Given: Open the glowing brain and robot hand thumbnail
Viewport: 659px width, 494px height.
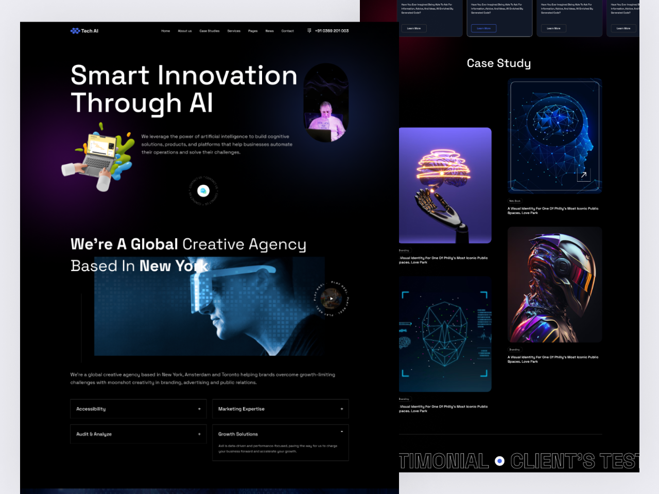Looking at the screenshot, I should pos(445,185).
